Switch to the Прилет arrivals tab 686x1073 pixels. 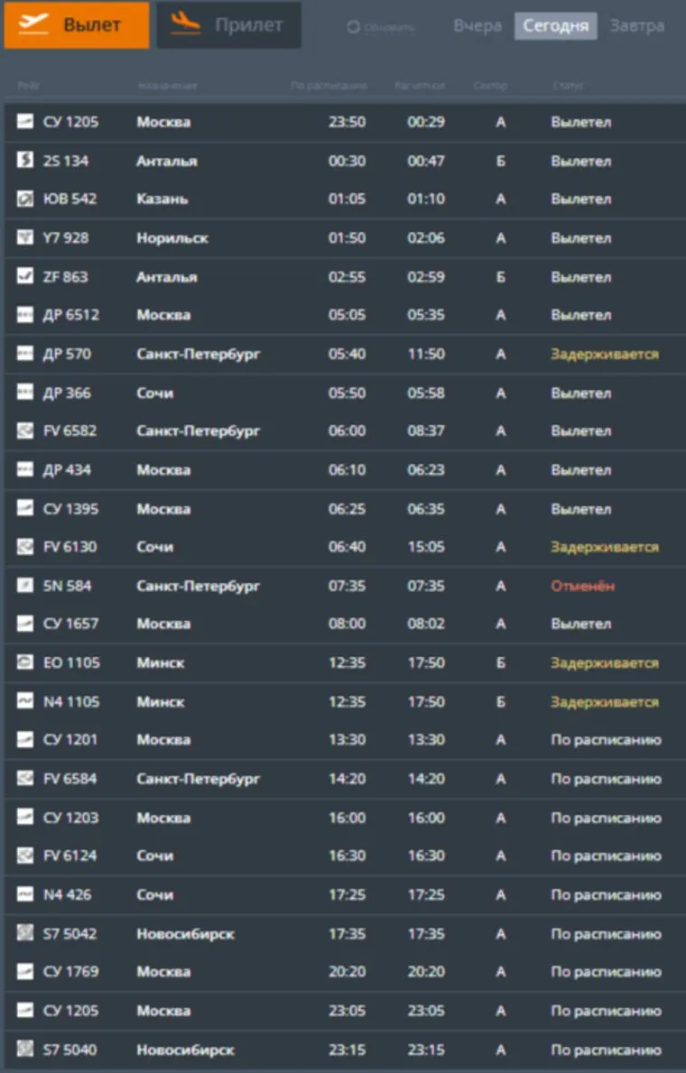click(229, 25)
